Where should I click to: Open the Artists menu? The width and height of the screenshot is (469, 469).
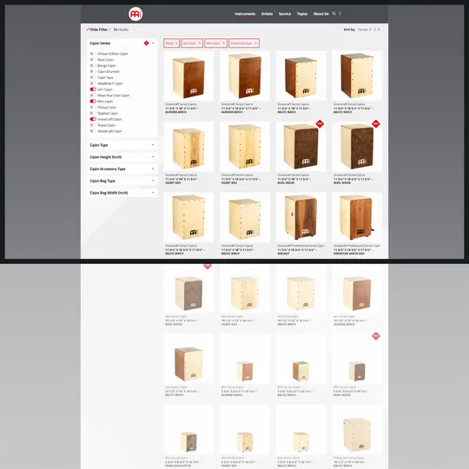(x=267, y=14)
